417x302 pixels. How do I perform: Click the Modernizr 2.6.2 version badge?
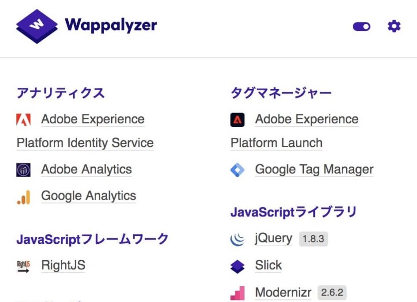tap(332, 293)
